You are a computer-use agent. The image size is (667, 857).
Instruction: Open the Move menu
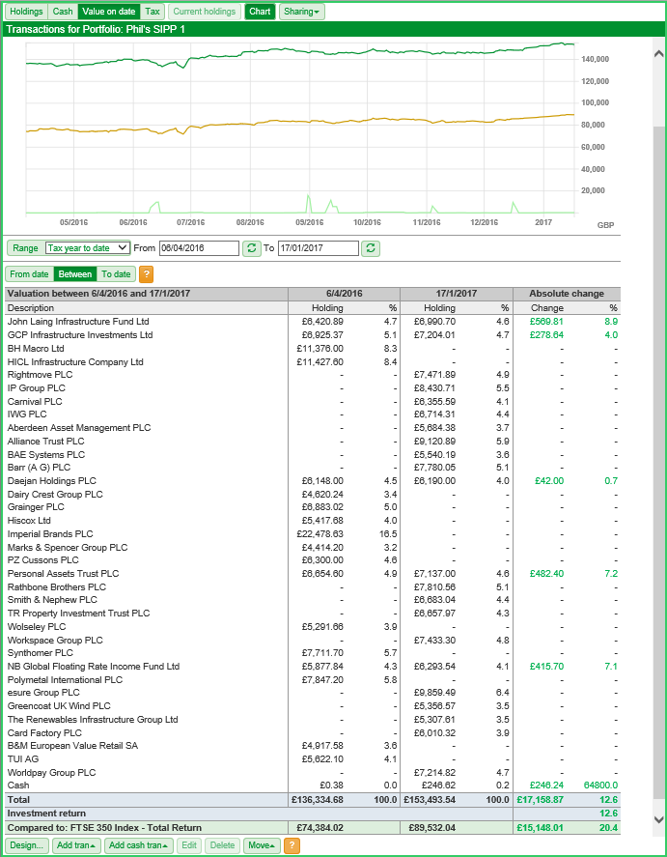pyautogui.click(x=262, y=845)
